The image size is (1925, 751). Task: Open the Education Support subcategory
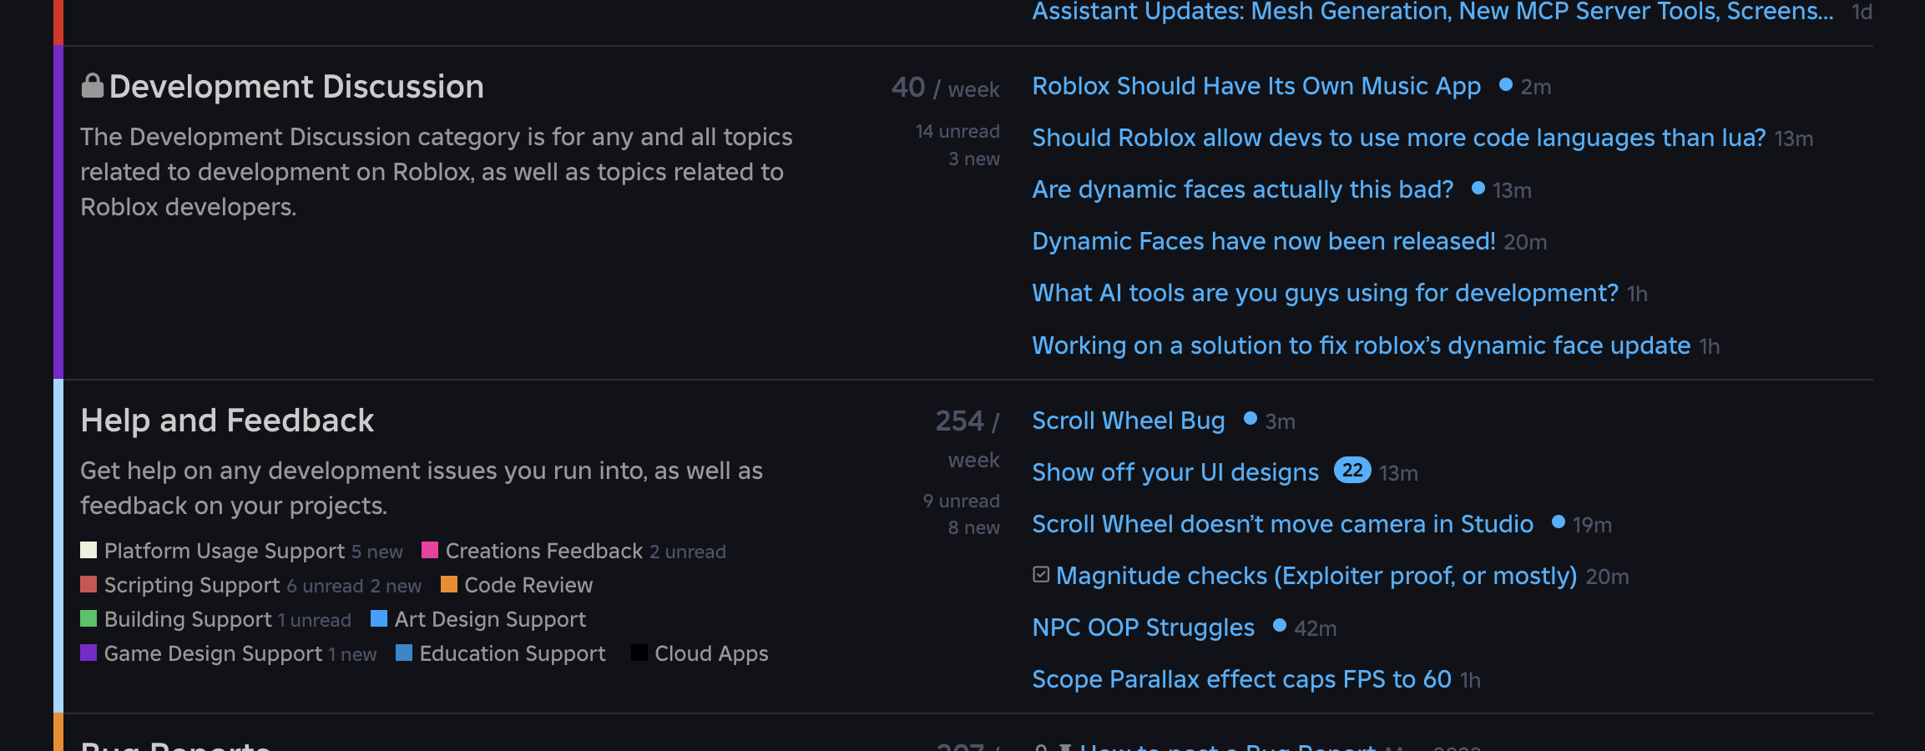[513, 653]
